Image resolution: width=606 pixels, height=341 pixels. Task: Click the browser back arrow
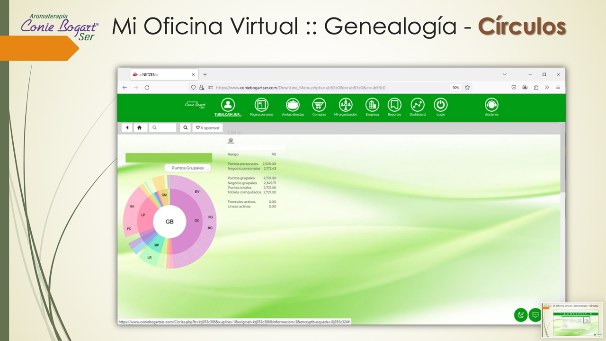click(125, 88)
